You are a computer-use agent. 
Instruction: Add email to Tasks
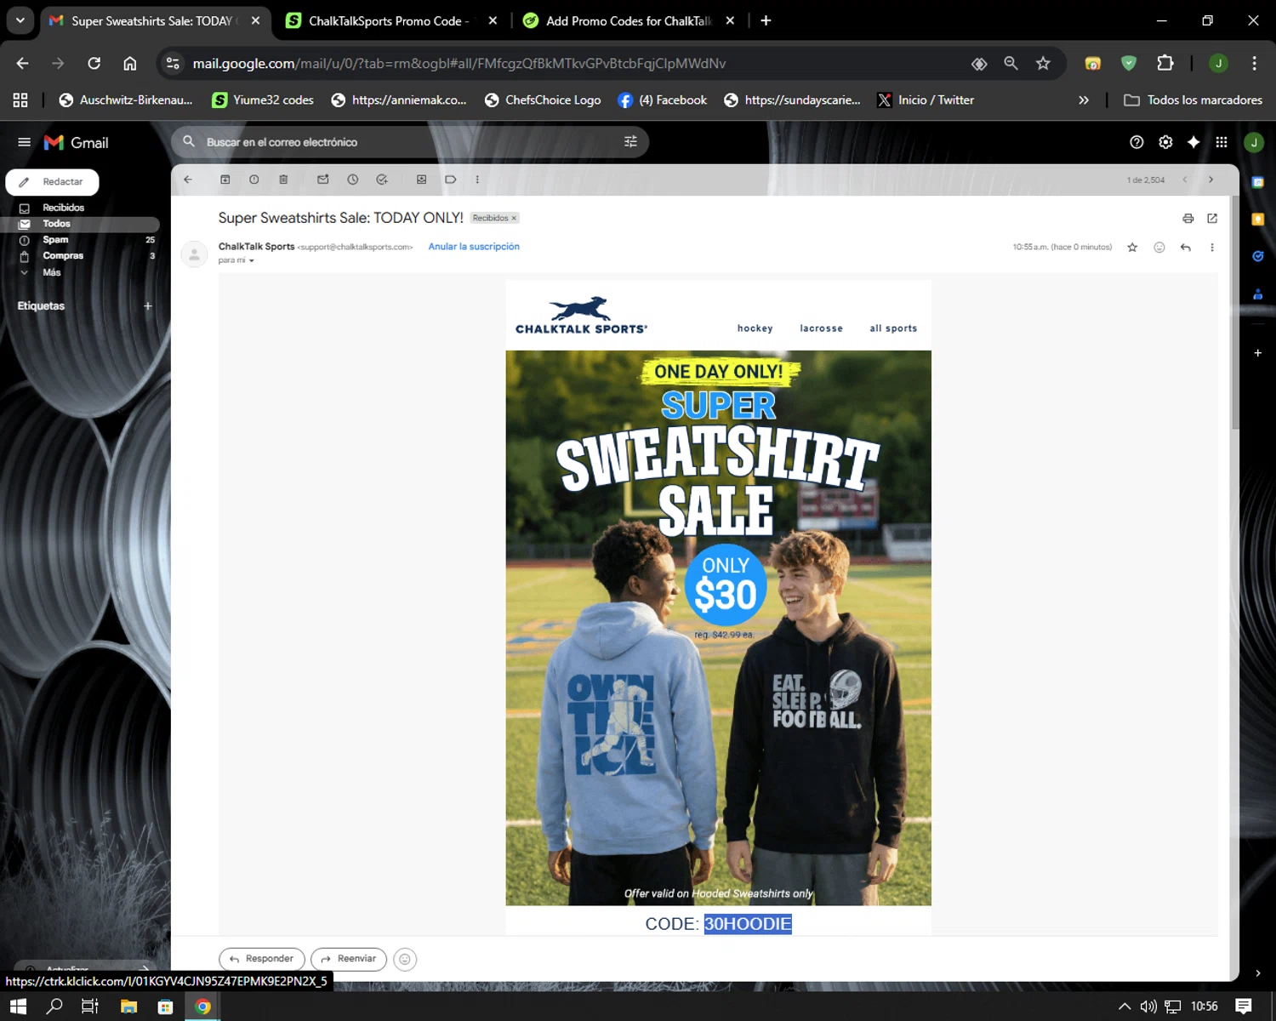click(x=382, y=180)
